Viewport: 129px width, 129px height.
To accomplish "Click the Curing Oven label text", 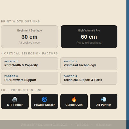I will (x=74, y=105).
